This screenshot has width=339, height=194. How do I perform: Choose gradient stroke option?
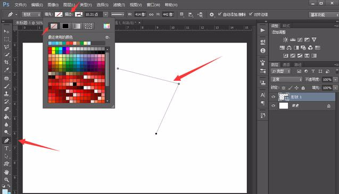coord(77,26)
